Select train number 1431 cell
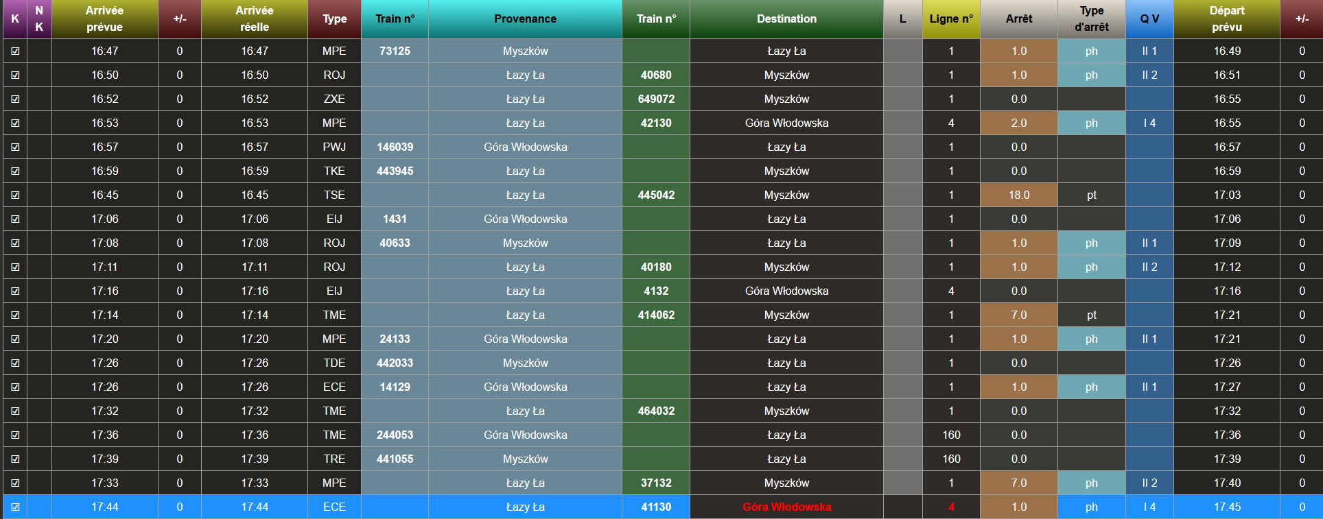This screenshot has width=1323, height=519. 395,219
